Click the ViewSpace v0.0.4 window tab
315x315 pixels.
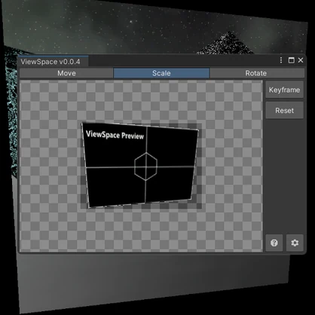[53, 62]
